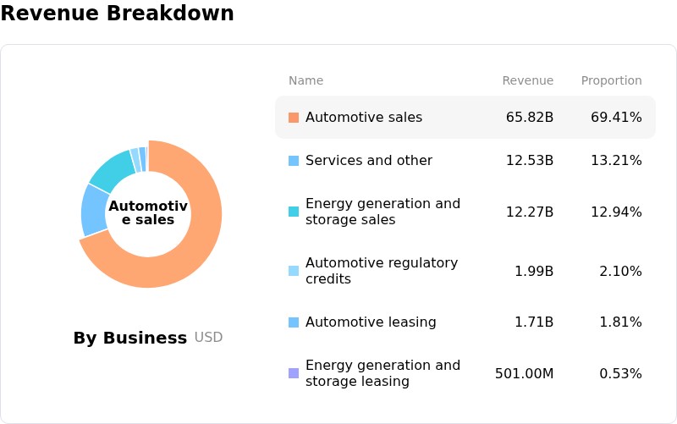677x424 pixels.
Task: Select Energy generation and storage leasing label
Action: (x=383, y=373)
